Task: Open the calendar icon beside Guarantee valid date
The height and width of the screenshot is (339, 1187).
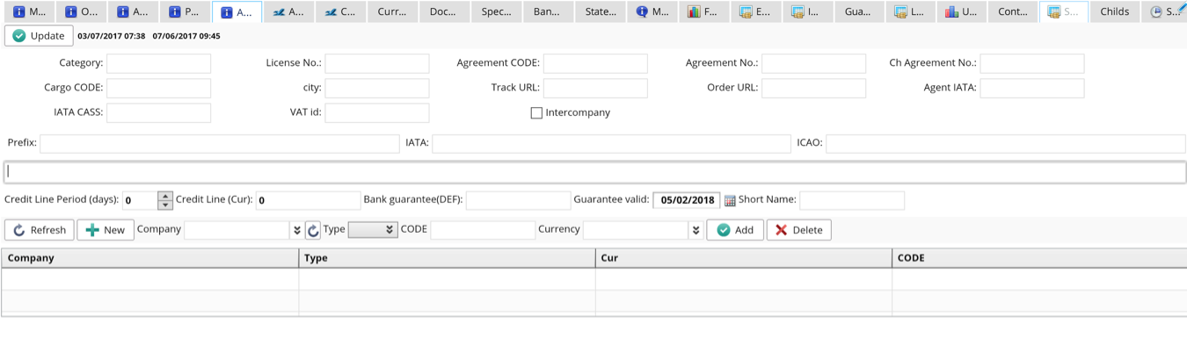Action: [730, 201]
